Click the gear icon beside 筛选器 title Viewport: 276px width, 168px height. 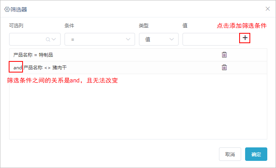click(7, 10)
